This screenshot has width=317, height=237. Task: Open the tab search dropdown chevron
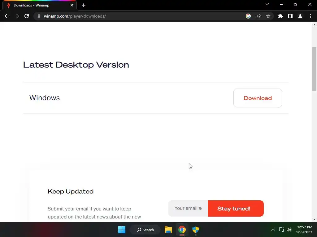(267, 4)
